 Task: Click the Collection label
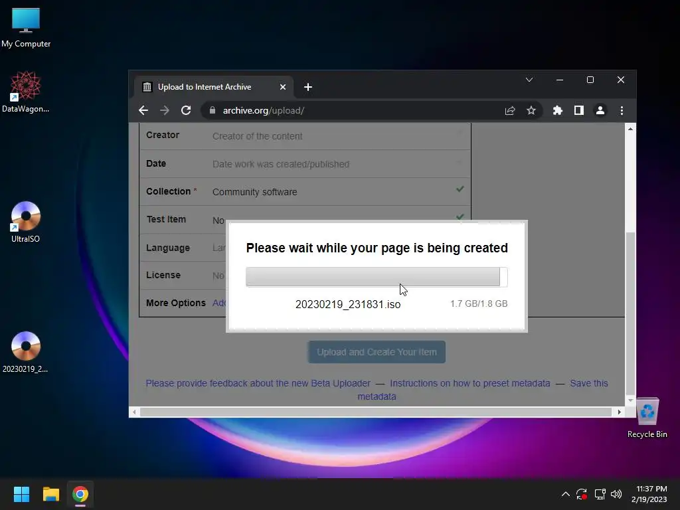click(168, 191)
